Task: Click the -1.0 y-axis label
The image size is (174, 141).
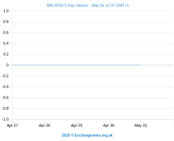Action: 5,119
